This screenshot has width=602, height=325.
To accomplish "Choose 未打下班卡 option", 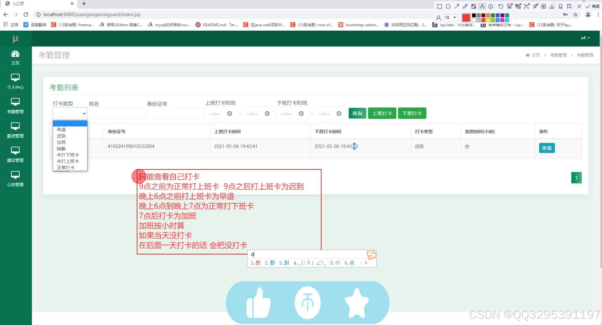I will pyautogui.click(x=70, y=155).
